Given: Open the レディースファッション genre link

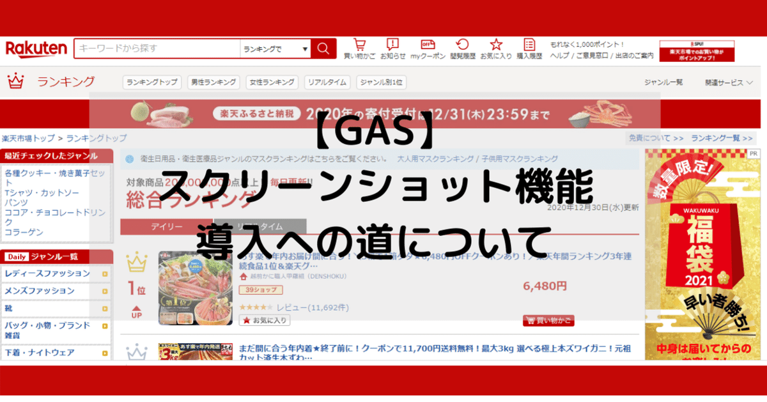Looking at the screenshot, I should pyautogui.click(x=47, y=274).
